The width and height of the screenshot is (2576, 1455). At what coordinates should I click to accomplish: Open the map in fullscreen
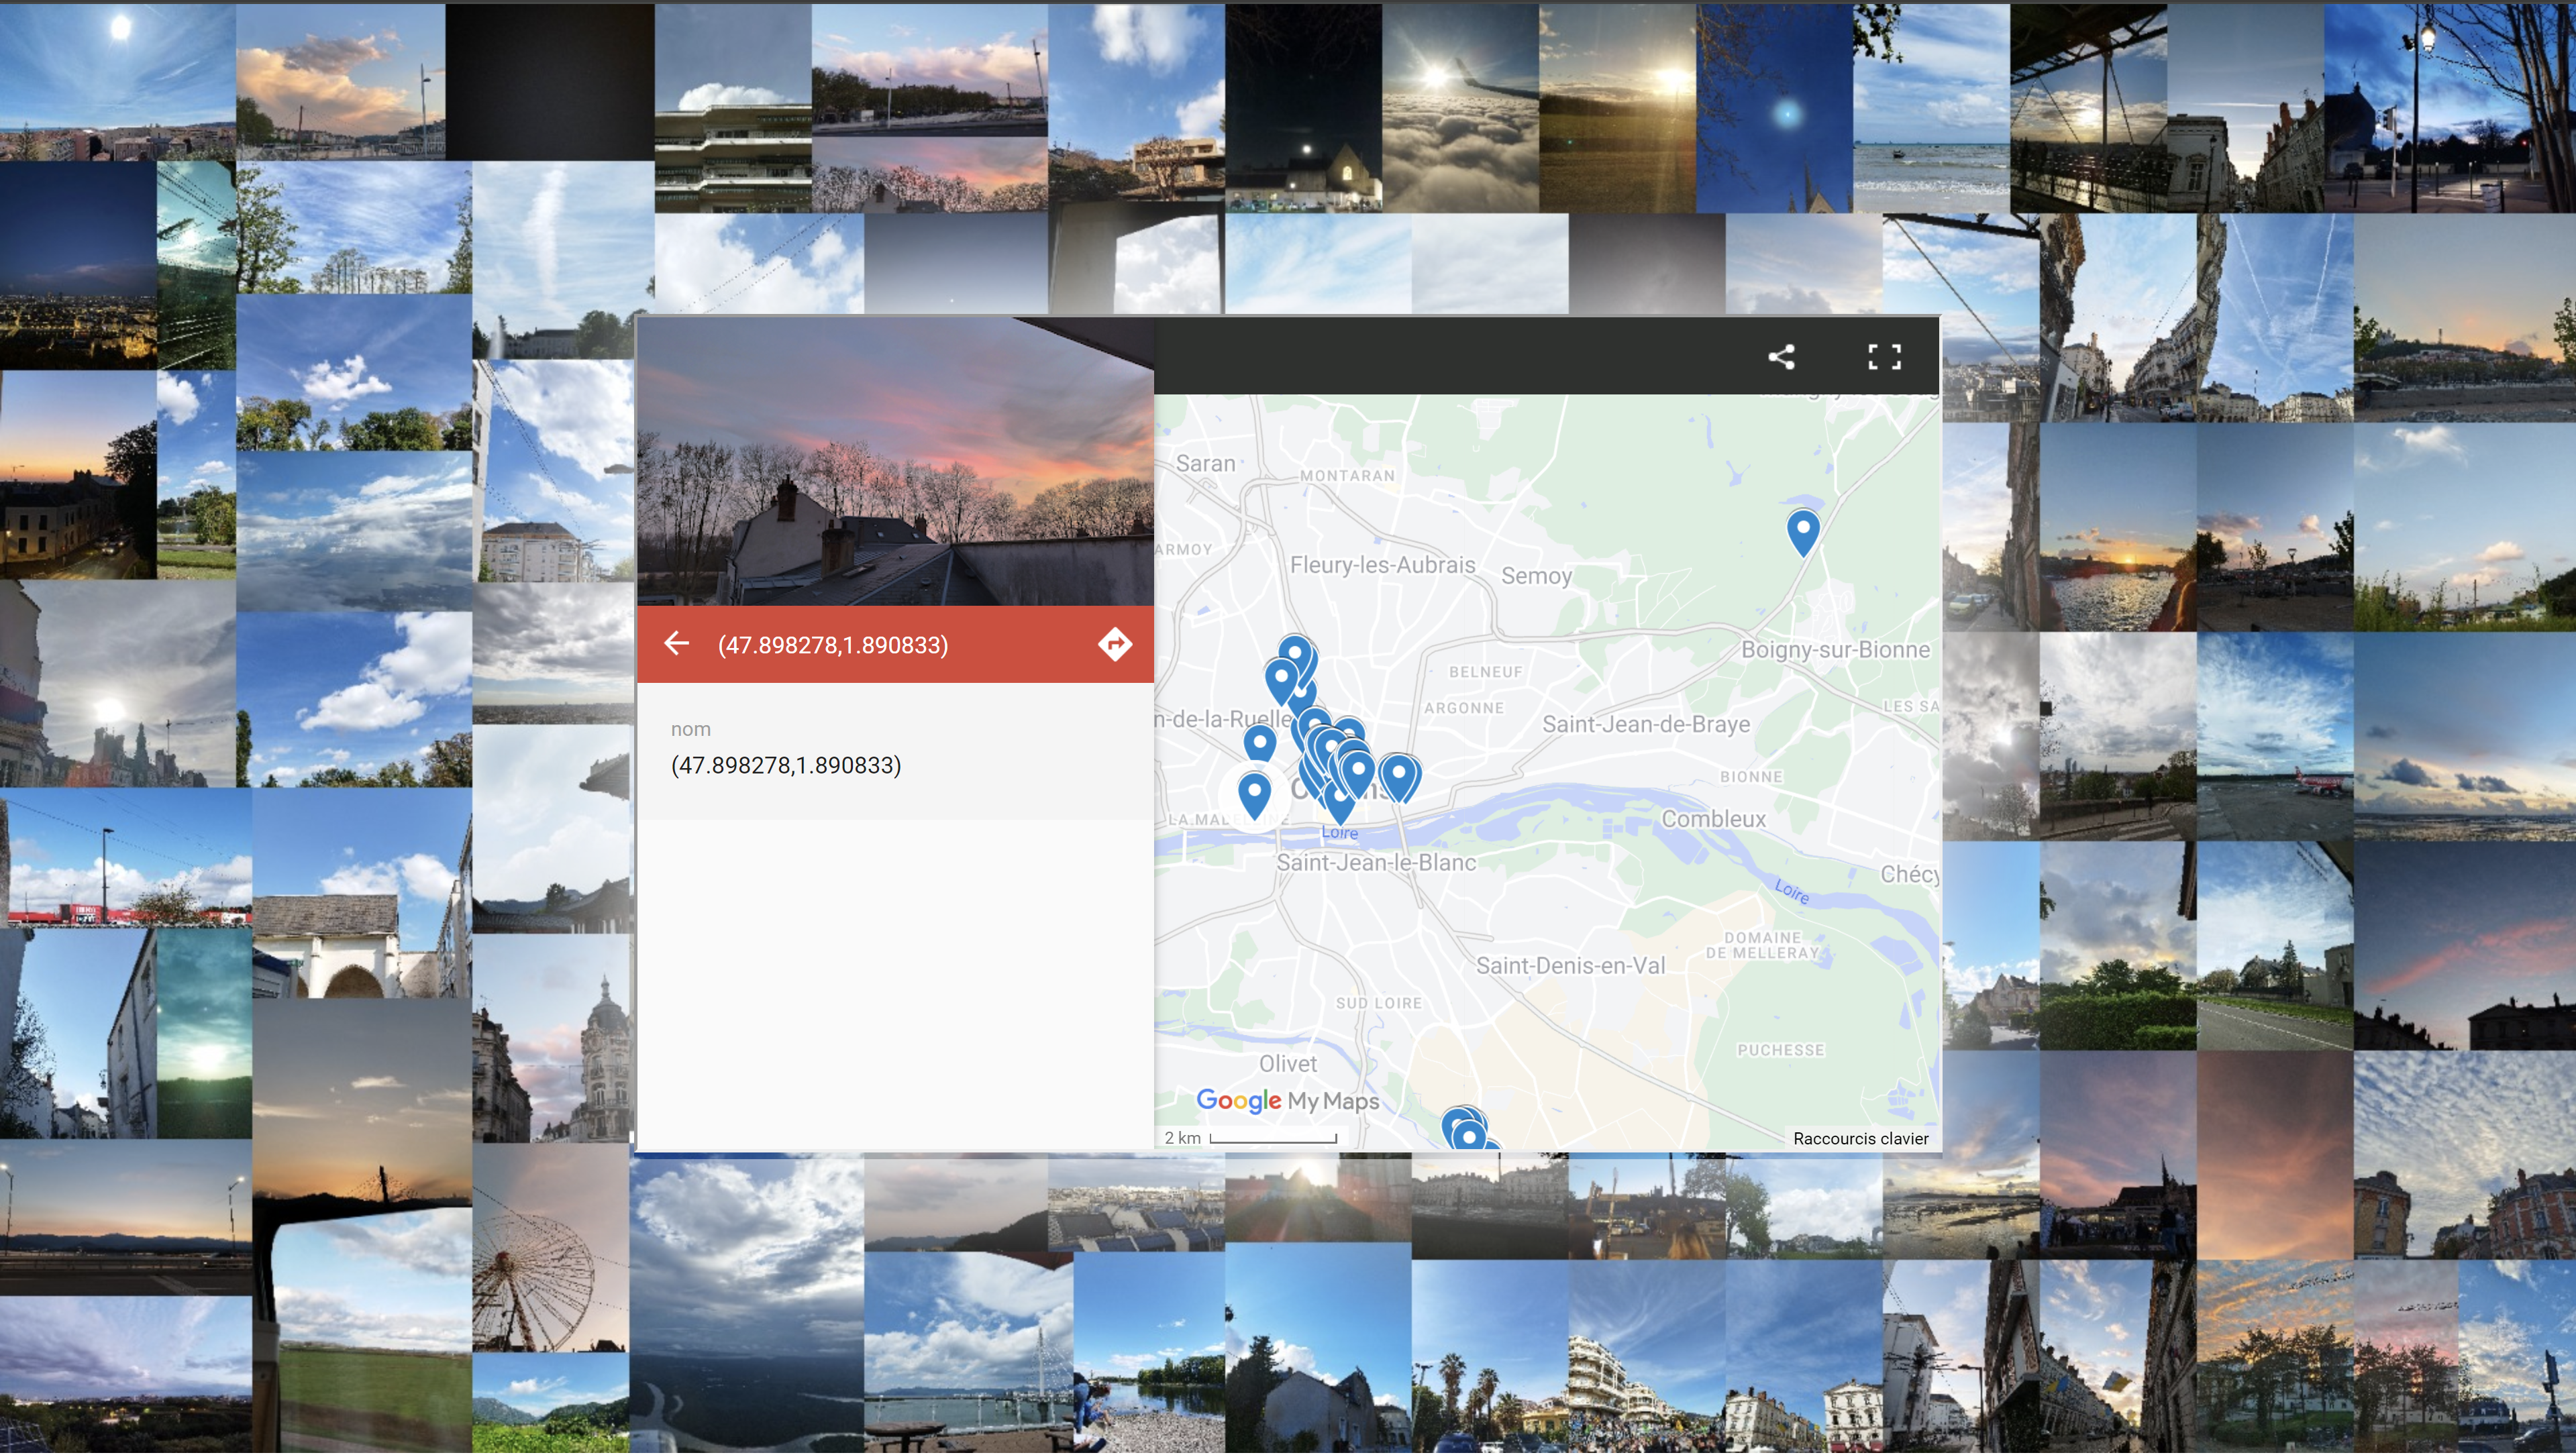1884,357
